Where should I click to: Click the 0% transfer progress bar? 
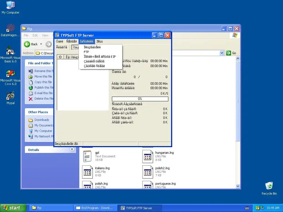pos(140,99)
